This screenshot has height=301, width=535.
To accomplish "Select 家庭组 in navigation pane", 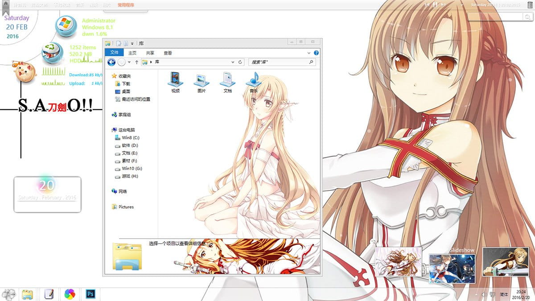I will (121, 115).
